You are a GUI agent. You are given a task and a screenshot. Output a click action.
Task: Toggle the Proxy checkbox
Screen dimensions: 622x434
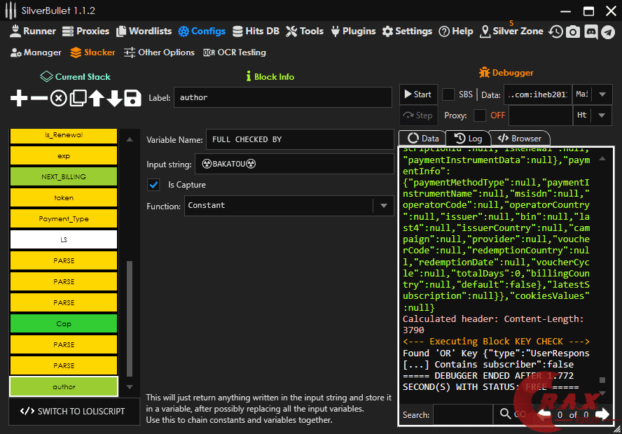(x=480, y=115)
